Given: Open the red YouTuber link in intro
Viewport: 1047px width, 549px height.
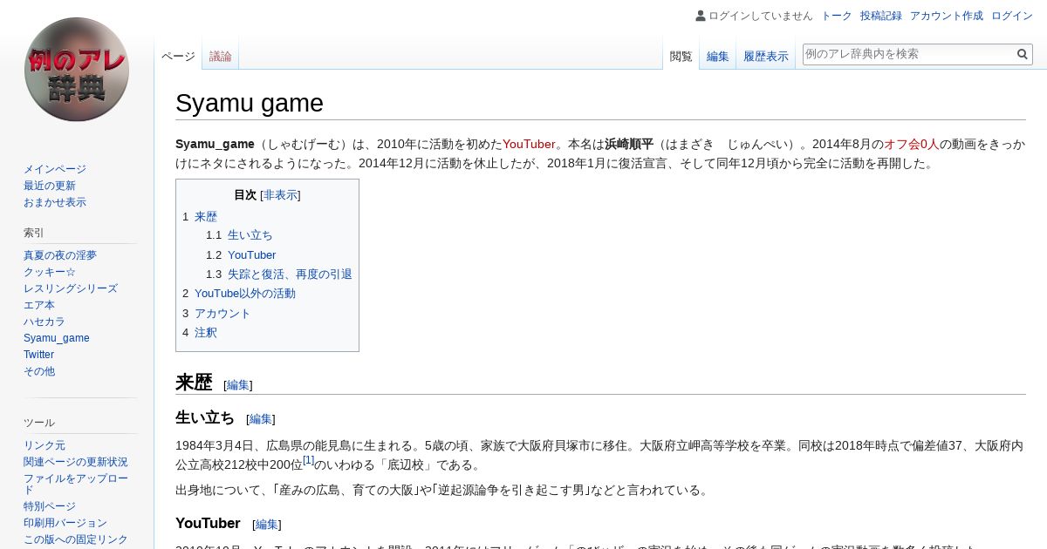Looking at the screenshot, I should coord(529,144).
